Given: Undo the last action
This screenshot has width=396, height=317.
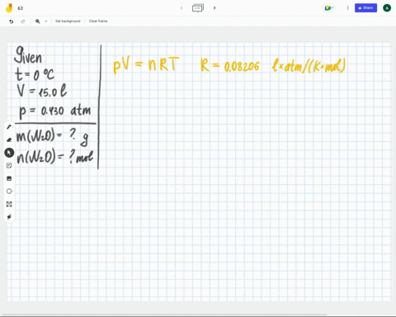Looking at the screenshot, I should pos(12,21).
